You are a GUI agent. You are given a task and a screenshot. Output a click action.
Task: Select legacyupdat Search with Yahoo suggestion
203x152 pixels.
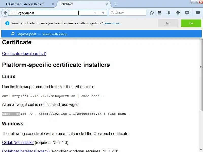click(x=101, y=34)
